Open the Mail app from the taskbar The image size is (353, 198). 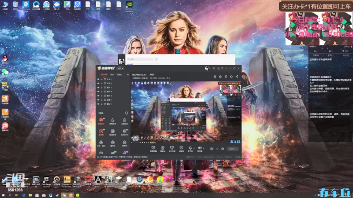pyautogui.click(x=44, y=195)
